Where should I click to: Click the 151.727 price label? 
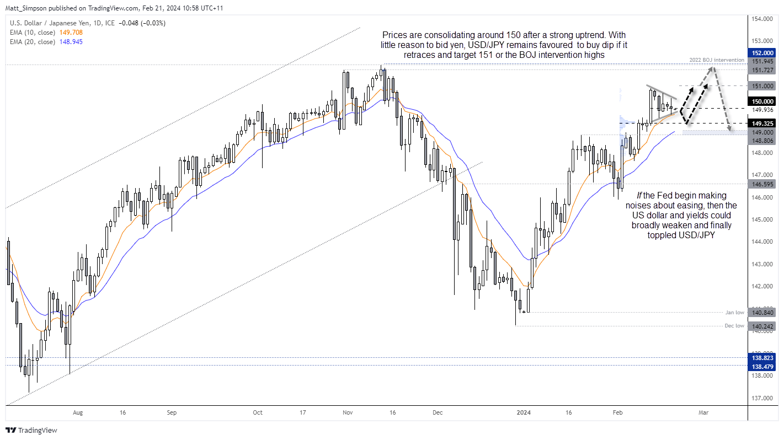[x=762, y=69]
